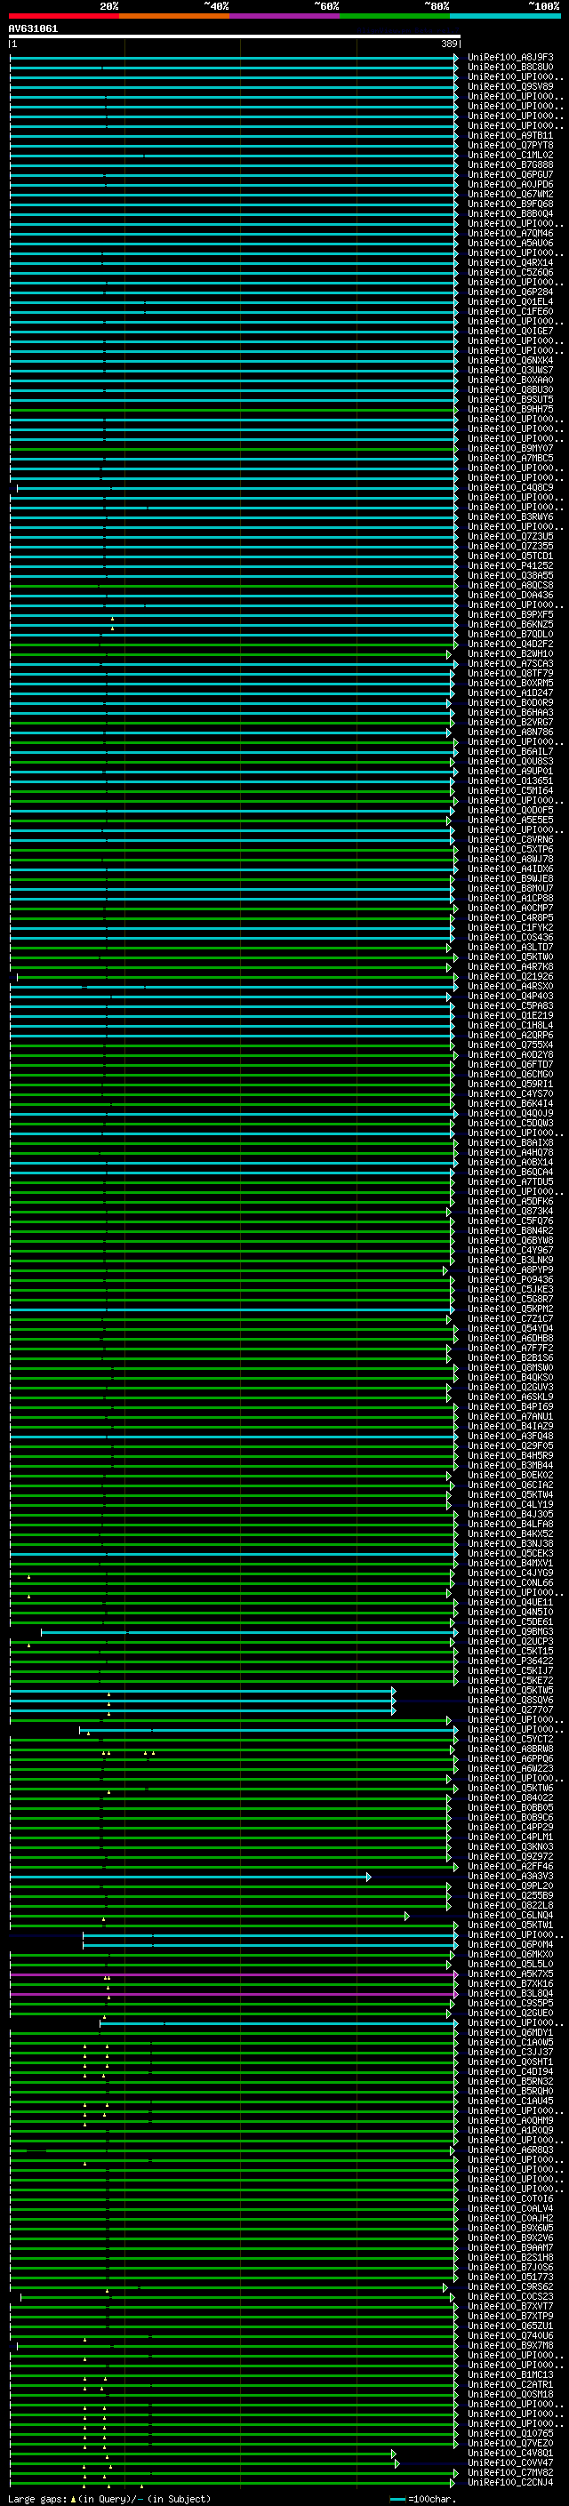This screenshot has height=2506, width=569.
Task: Open UniRef100_Q29F05 entry
Action: click(x=510, y=1446)
